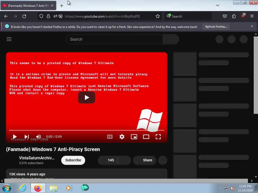Click the scroll right arrow at bottom
This screenshot has width=258, height=193.
coord(252,181)
